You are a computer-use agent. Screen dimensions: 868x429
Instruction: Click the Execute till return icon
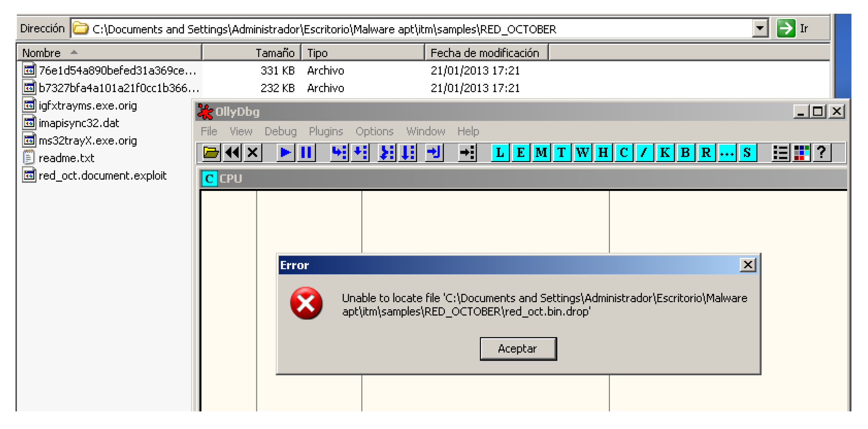tap(434, 153)
